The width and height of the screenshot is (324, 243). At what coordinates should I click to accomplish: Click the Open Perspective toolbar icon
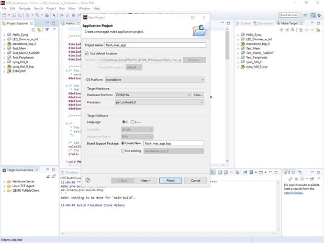click(x=305, y=15)
